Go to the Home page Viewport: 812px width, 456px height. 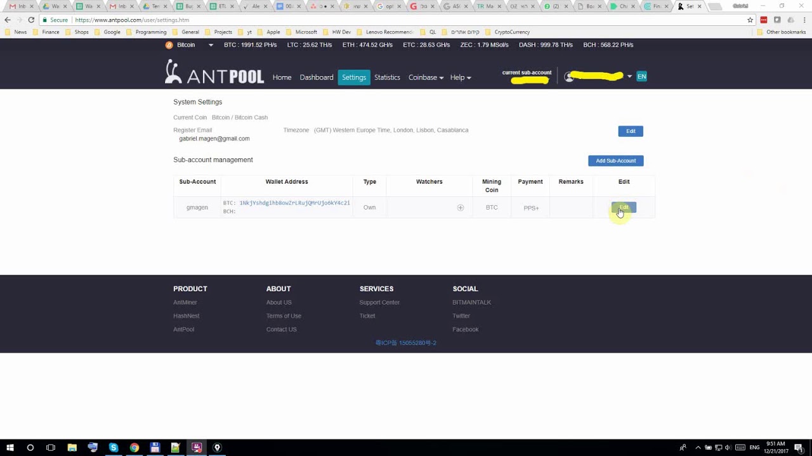[x=282, y=77]
